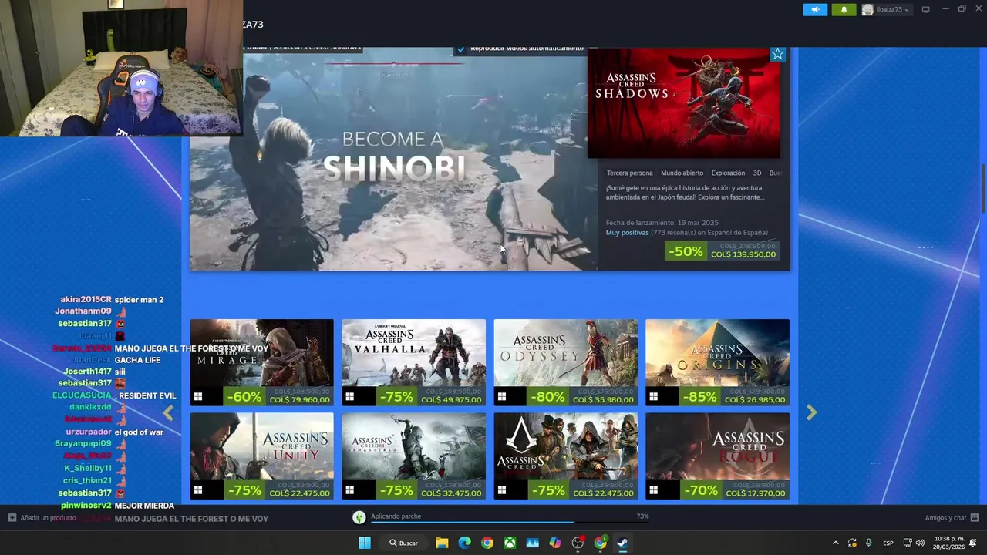Open 'Amigos y chat' panel
This screenshot has height=555, width=987.
[x=952, y=518]
